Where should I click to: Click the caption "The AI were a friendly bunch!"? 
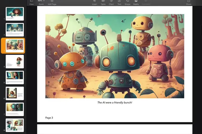115,102
